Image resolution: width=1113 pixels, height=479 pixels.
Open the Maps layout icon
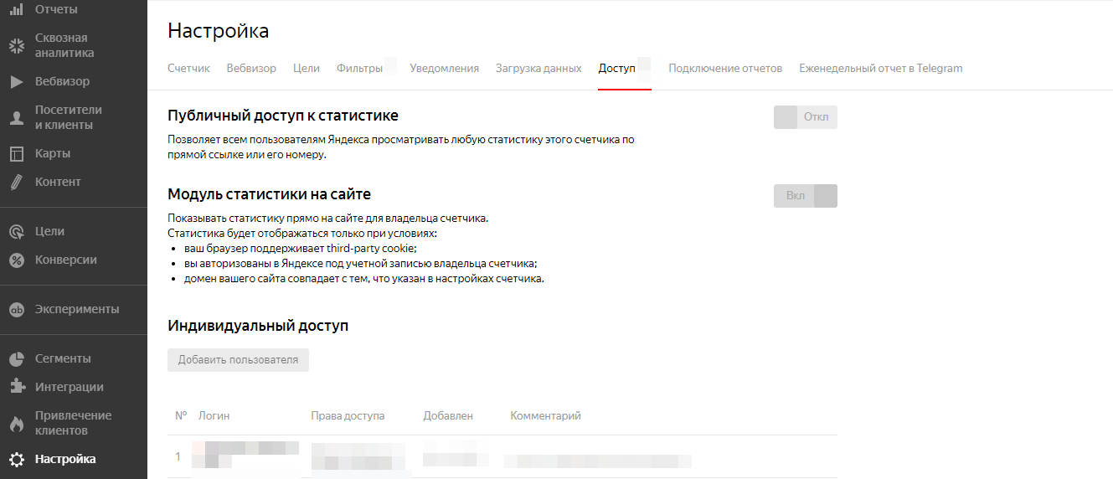[16, 154]
